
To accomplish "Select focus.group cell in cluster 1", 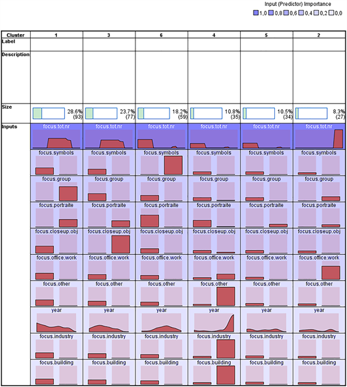I will pyautogui.click(x=57, y=189).
